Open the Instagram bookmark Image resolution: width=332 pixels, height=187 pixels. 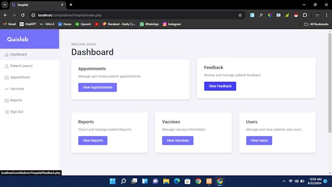172,24
